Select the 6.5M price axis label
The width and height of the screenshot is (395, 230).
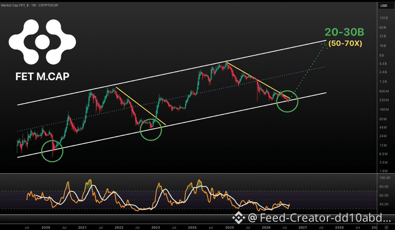tap(384, 154)
